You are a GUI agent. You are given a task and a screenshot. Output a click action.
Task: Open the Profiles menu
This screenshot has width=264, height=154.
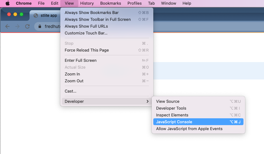coord(134,3)
